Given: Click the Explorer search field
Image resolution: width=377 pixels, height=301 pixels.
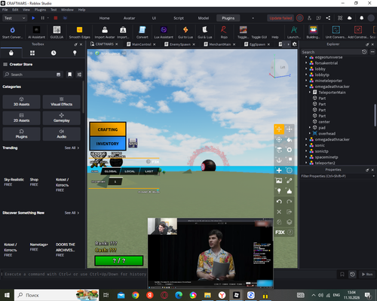Looking at the screenshot, I should pyautogui.click(x=331, y=52).
